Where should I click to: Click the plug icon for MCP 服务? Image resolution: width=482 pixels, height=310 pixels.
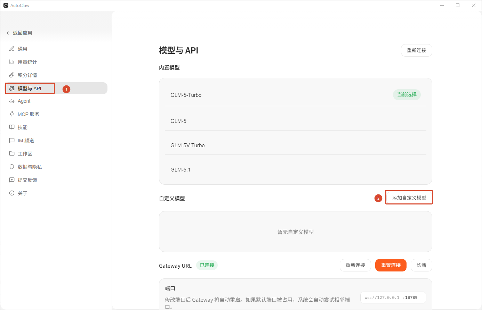tap(12, 114)
